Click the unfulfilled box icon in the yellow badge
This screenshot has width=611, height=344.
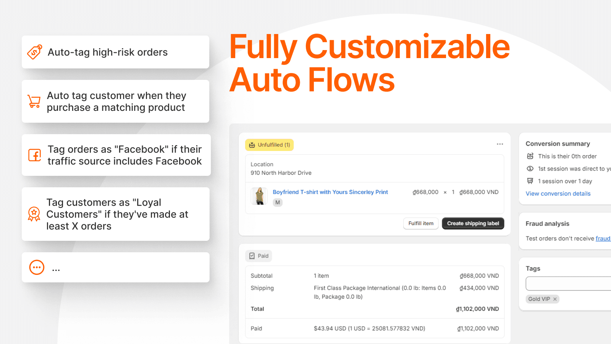pyautogui.click(x=252, y=145)
